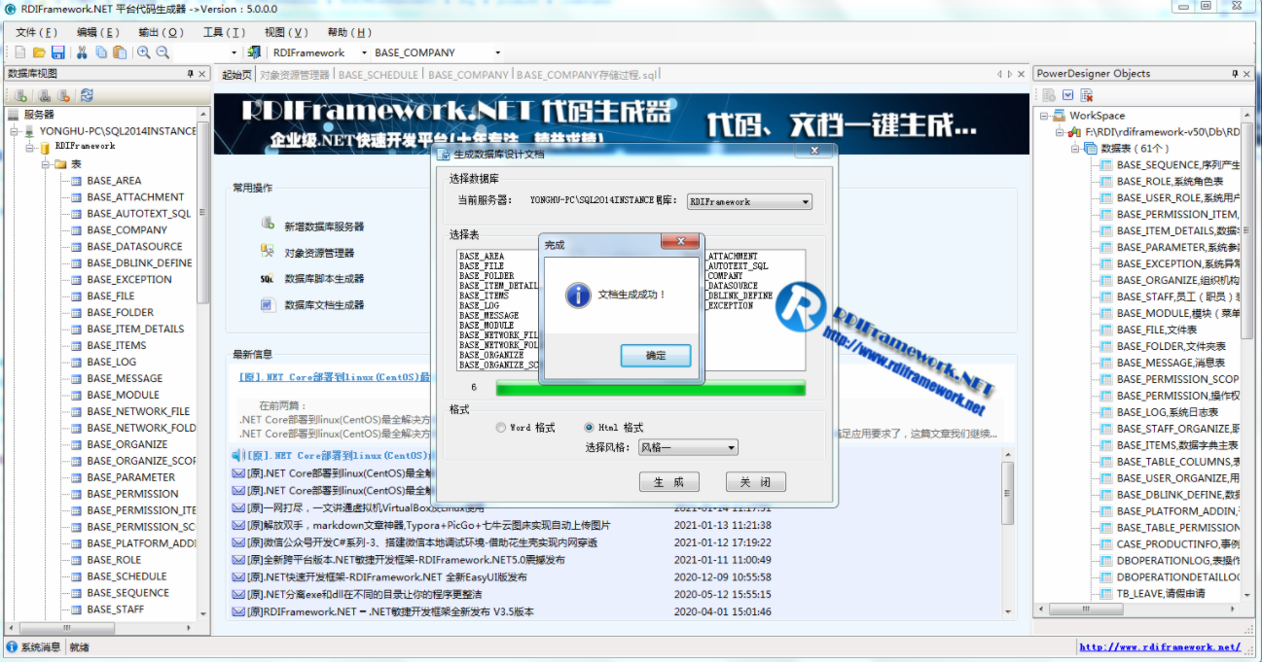Click the Cut scissors toolbar icon
Image resolution: width=1262 pixels, height=662 pixels.
coord(83,52)
